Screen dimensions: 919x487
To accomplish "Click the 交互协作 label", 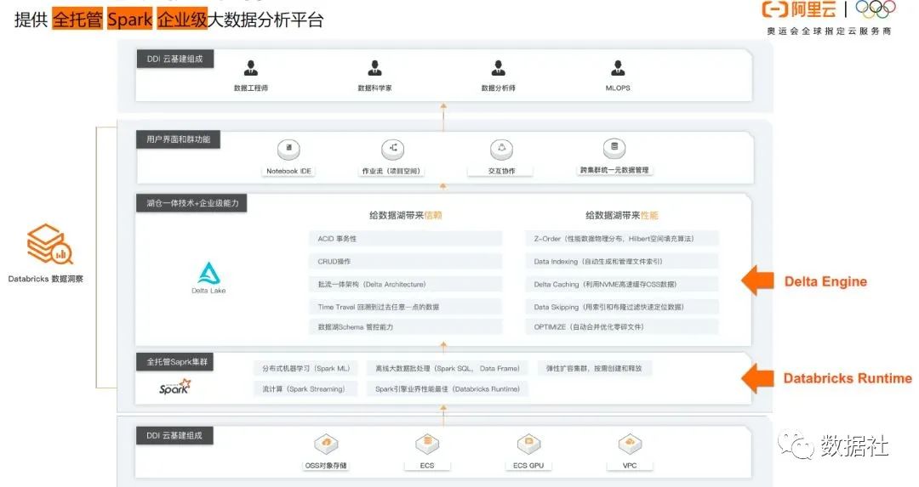I will click(x=502, y=171).
